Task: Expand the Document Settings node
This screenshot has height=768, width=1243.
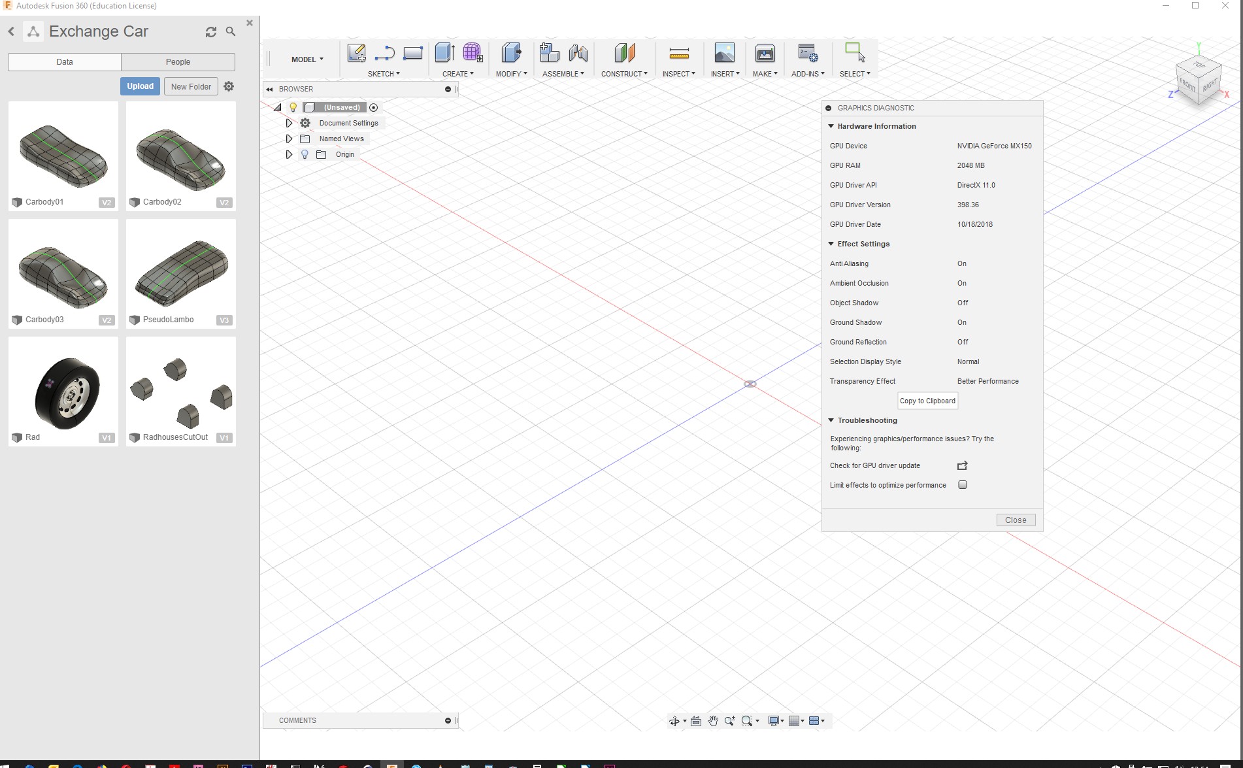Action: [289, 124]
